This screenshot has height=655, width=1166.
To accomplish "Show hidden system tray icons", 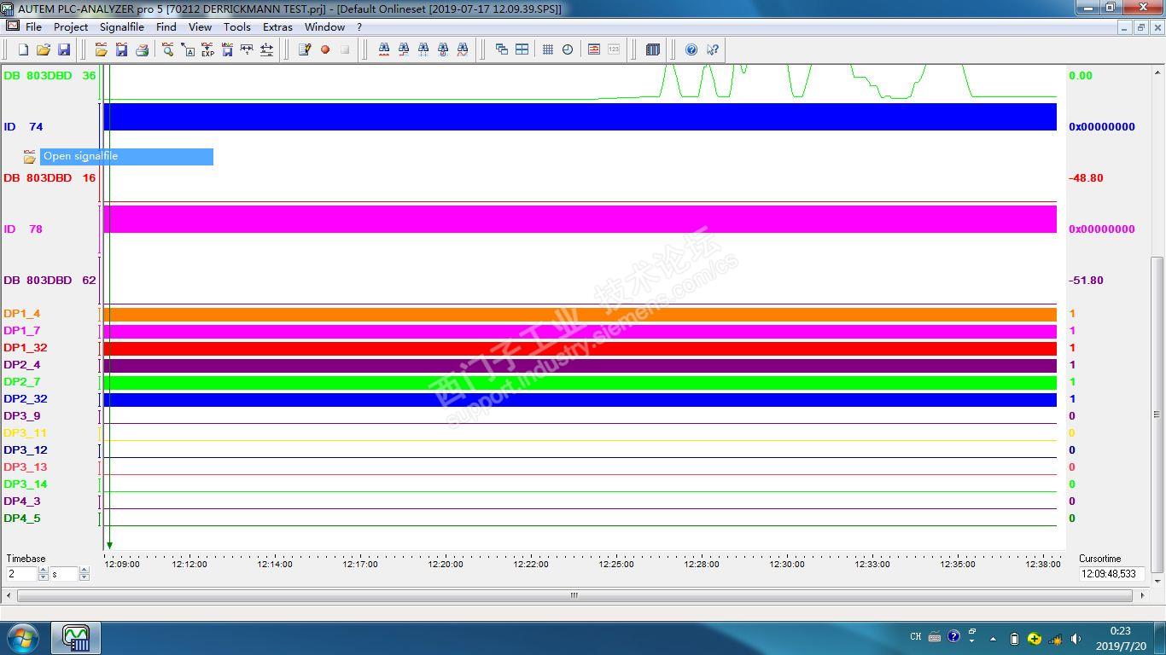I will (x=993, y=638).
